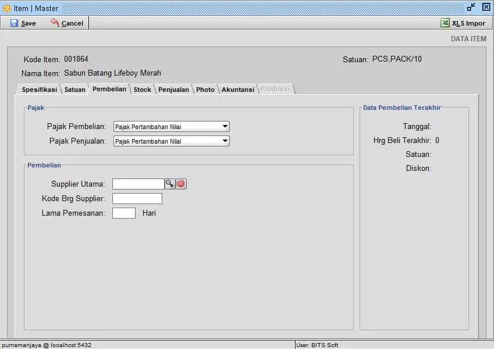Clear Supplier Utama with red delete icon

pos(181,184)
